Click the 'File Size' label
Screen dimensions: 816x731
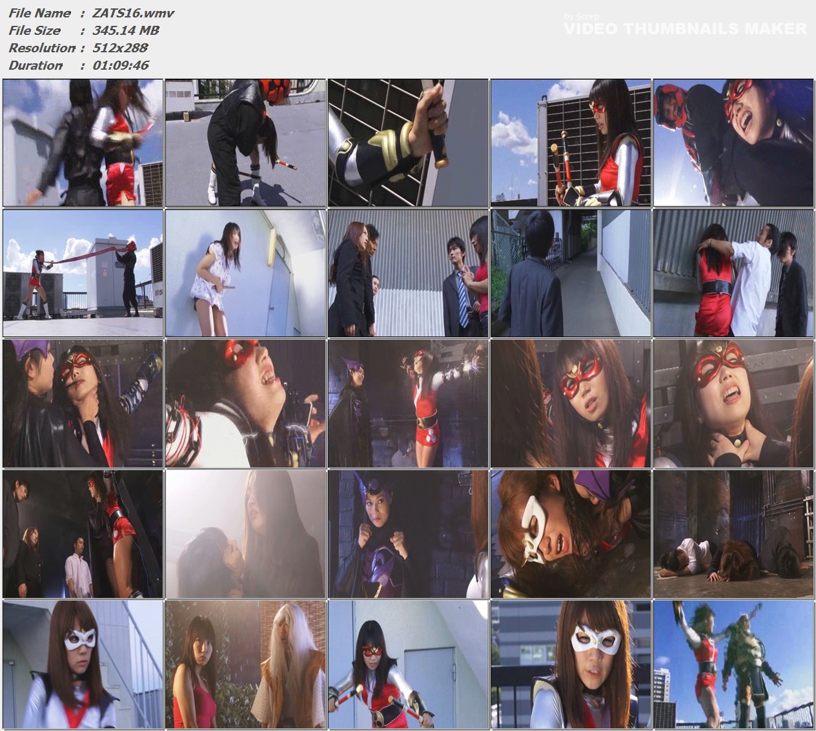coord(35,30)
